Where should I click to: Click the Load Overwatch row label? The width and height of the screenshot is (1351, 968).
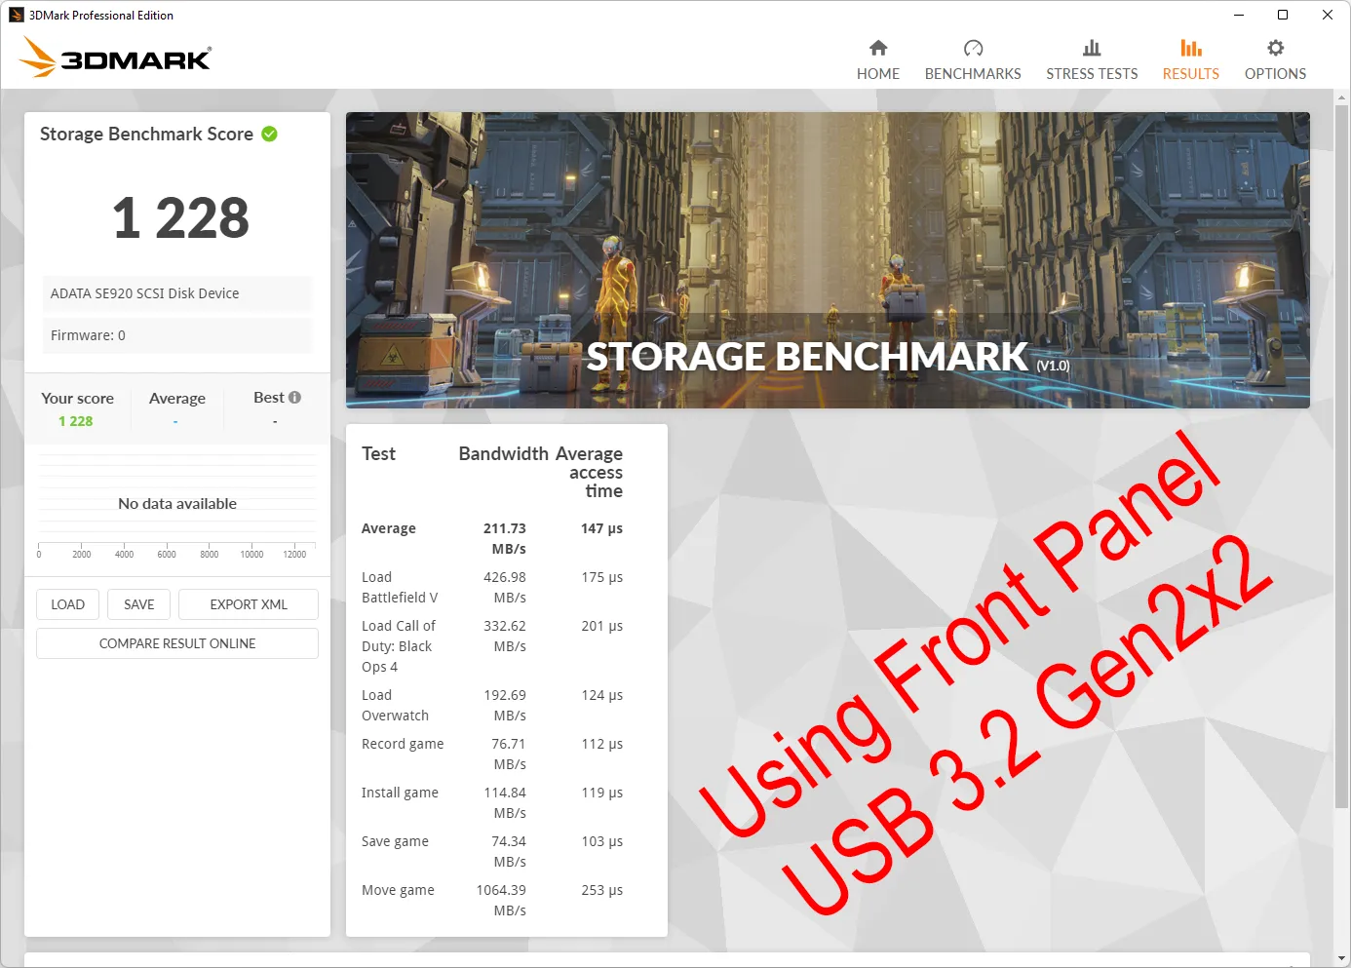[x=395, y=705]
